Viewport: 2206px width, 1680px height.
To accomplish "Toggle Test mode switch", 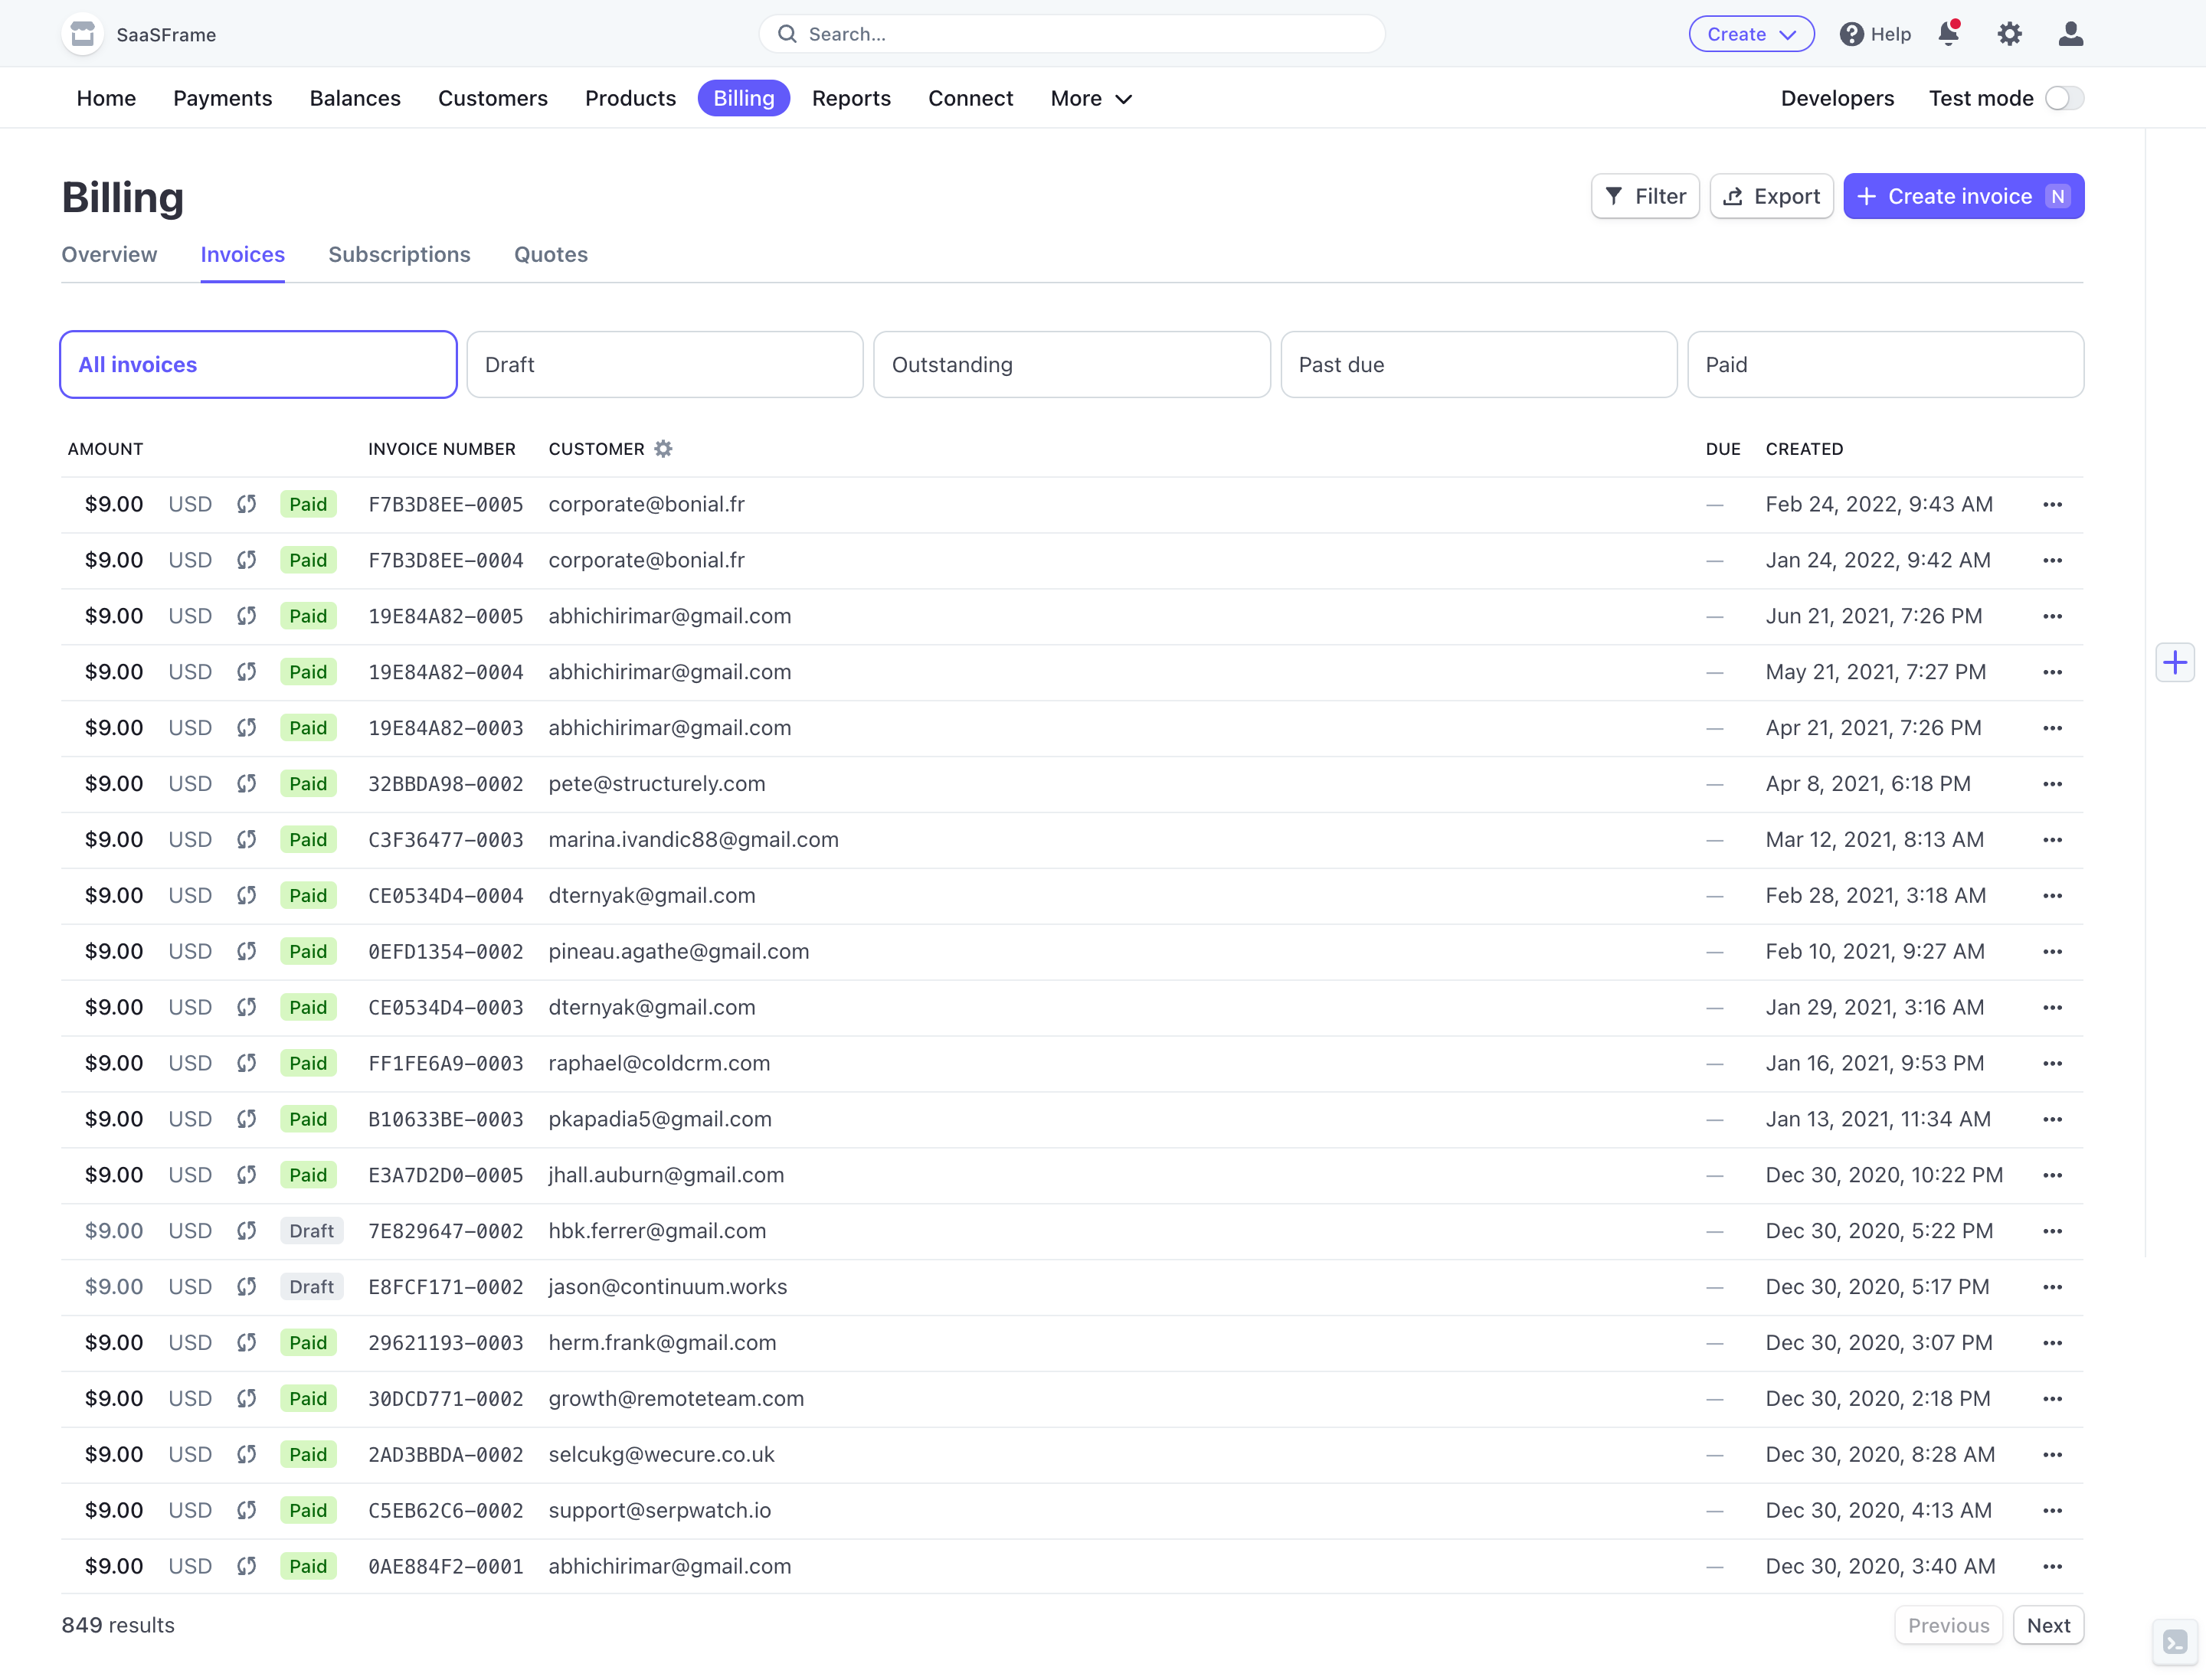I will coord(2064,98).
